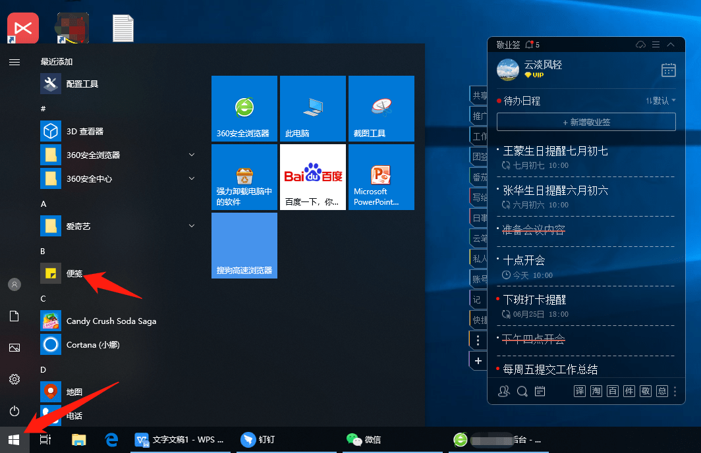The width and height of the screenshot is (701, 453).
Task: Switch to the 共享 category tab
Action: point(479,95)
